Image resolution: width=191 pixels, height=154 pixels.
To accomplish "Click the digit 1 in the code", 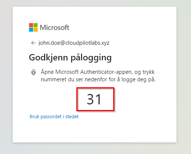I will (x=98, y=99).
